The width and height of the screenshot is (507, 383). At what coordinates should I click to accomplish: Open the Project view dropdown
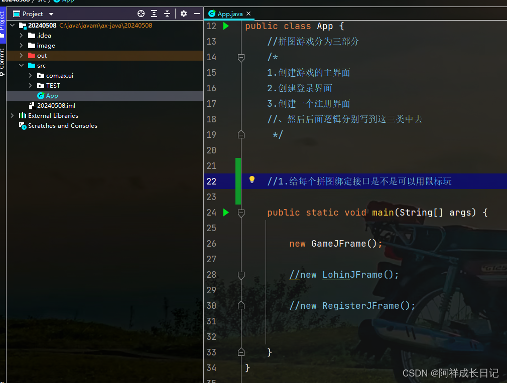click(51, 14)
